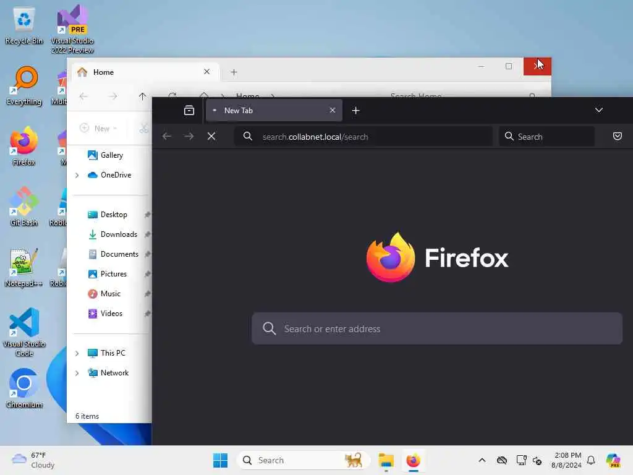This screenshot has height=475, width=633.
Task: Select Network in Explorer sidebar
Action: pos(108,373)
